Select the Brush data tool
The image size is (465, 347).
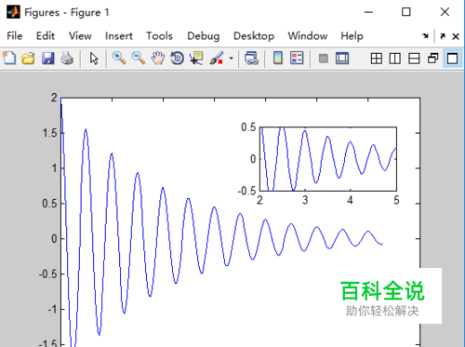[217, 59]
